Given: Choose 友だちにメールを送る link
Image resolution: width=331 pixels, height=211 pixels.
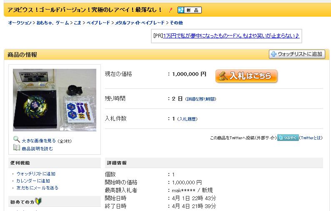Looking at the screenshot, I should (x=38, y=188).
